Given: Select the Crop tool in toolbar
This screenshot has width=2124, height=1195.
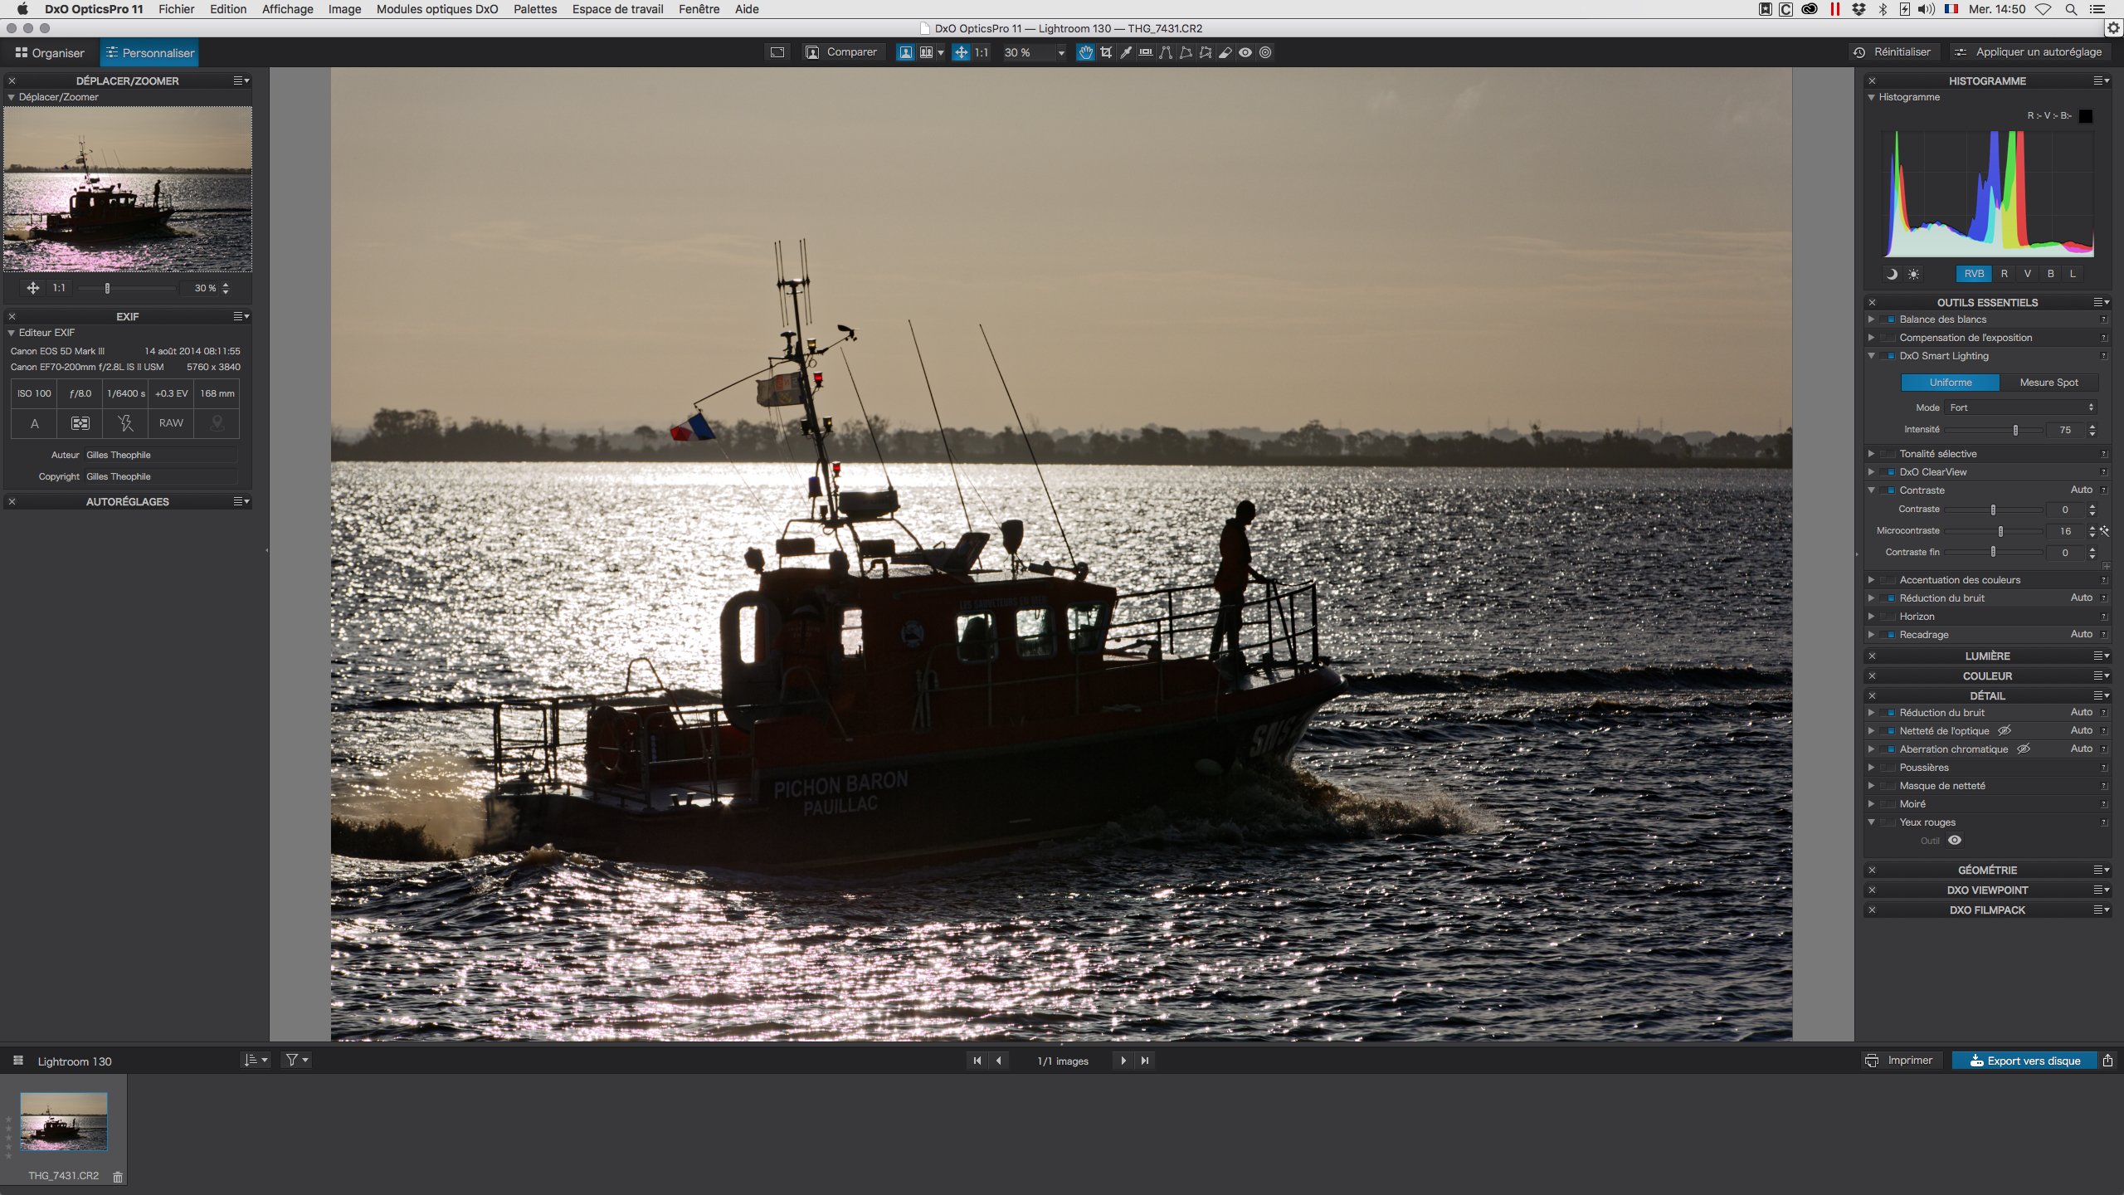Looking at the screenshot, I should [x=1106, y=52].
